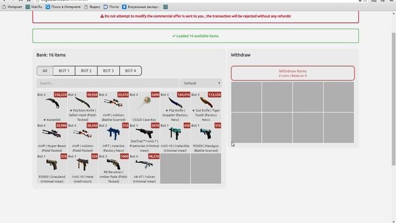Filter bank by BOT 4
The width and height of the screenshot is (396, 223).
click(x=131, y=71)
